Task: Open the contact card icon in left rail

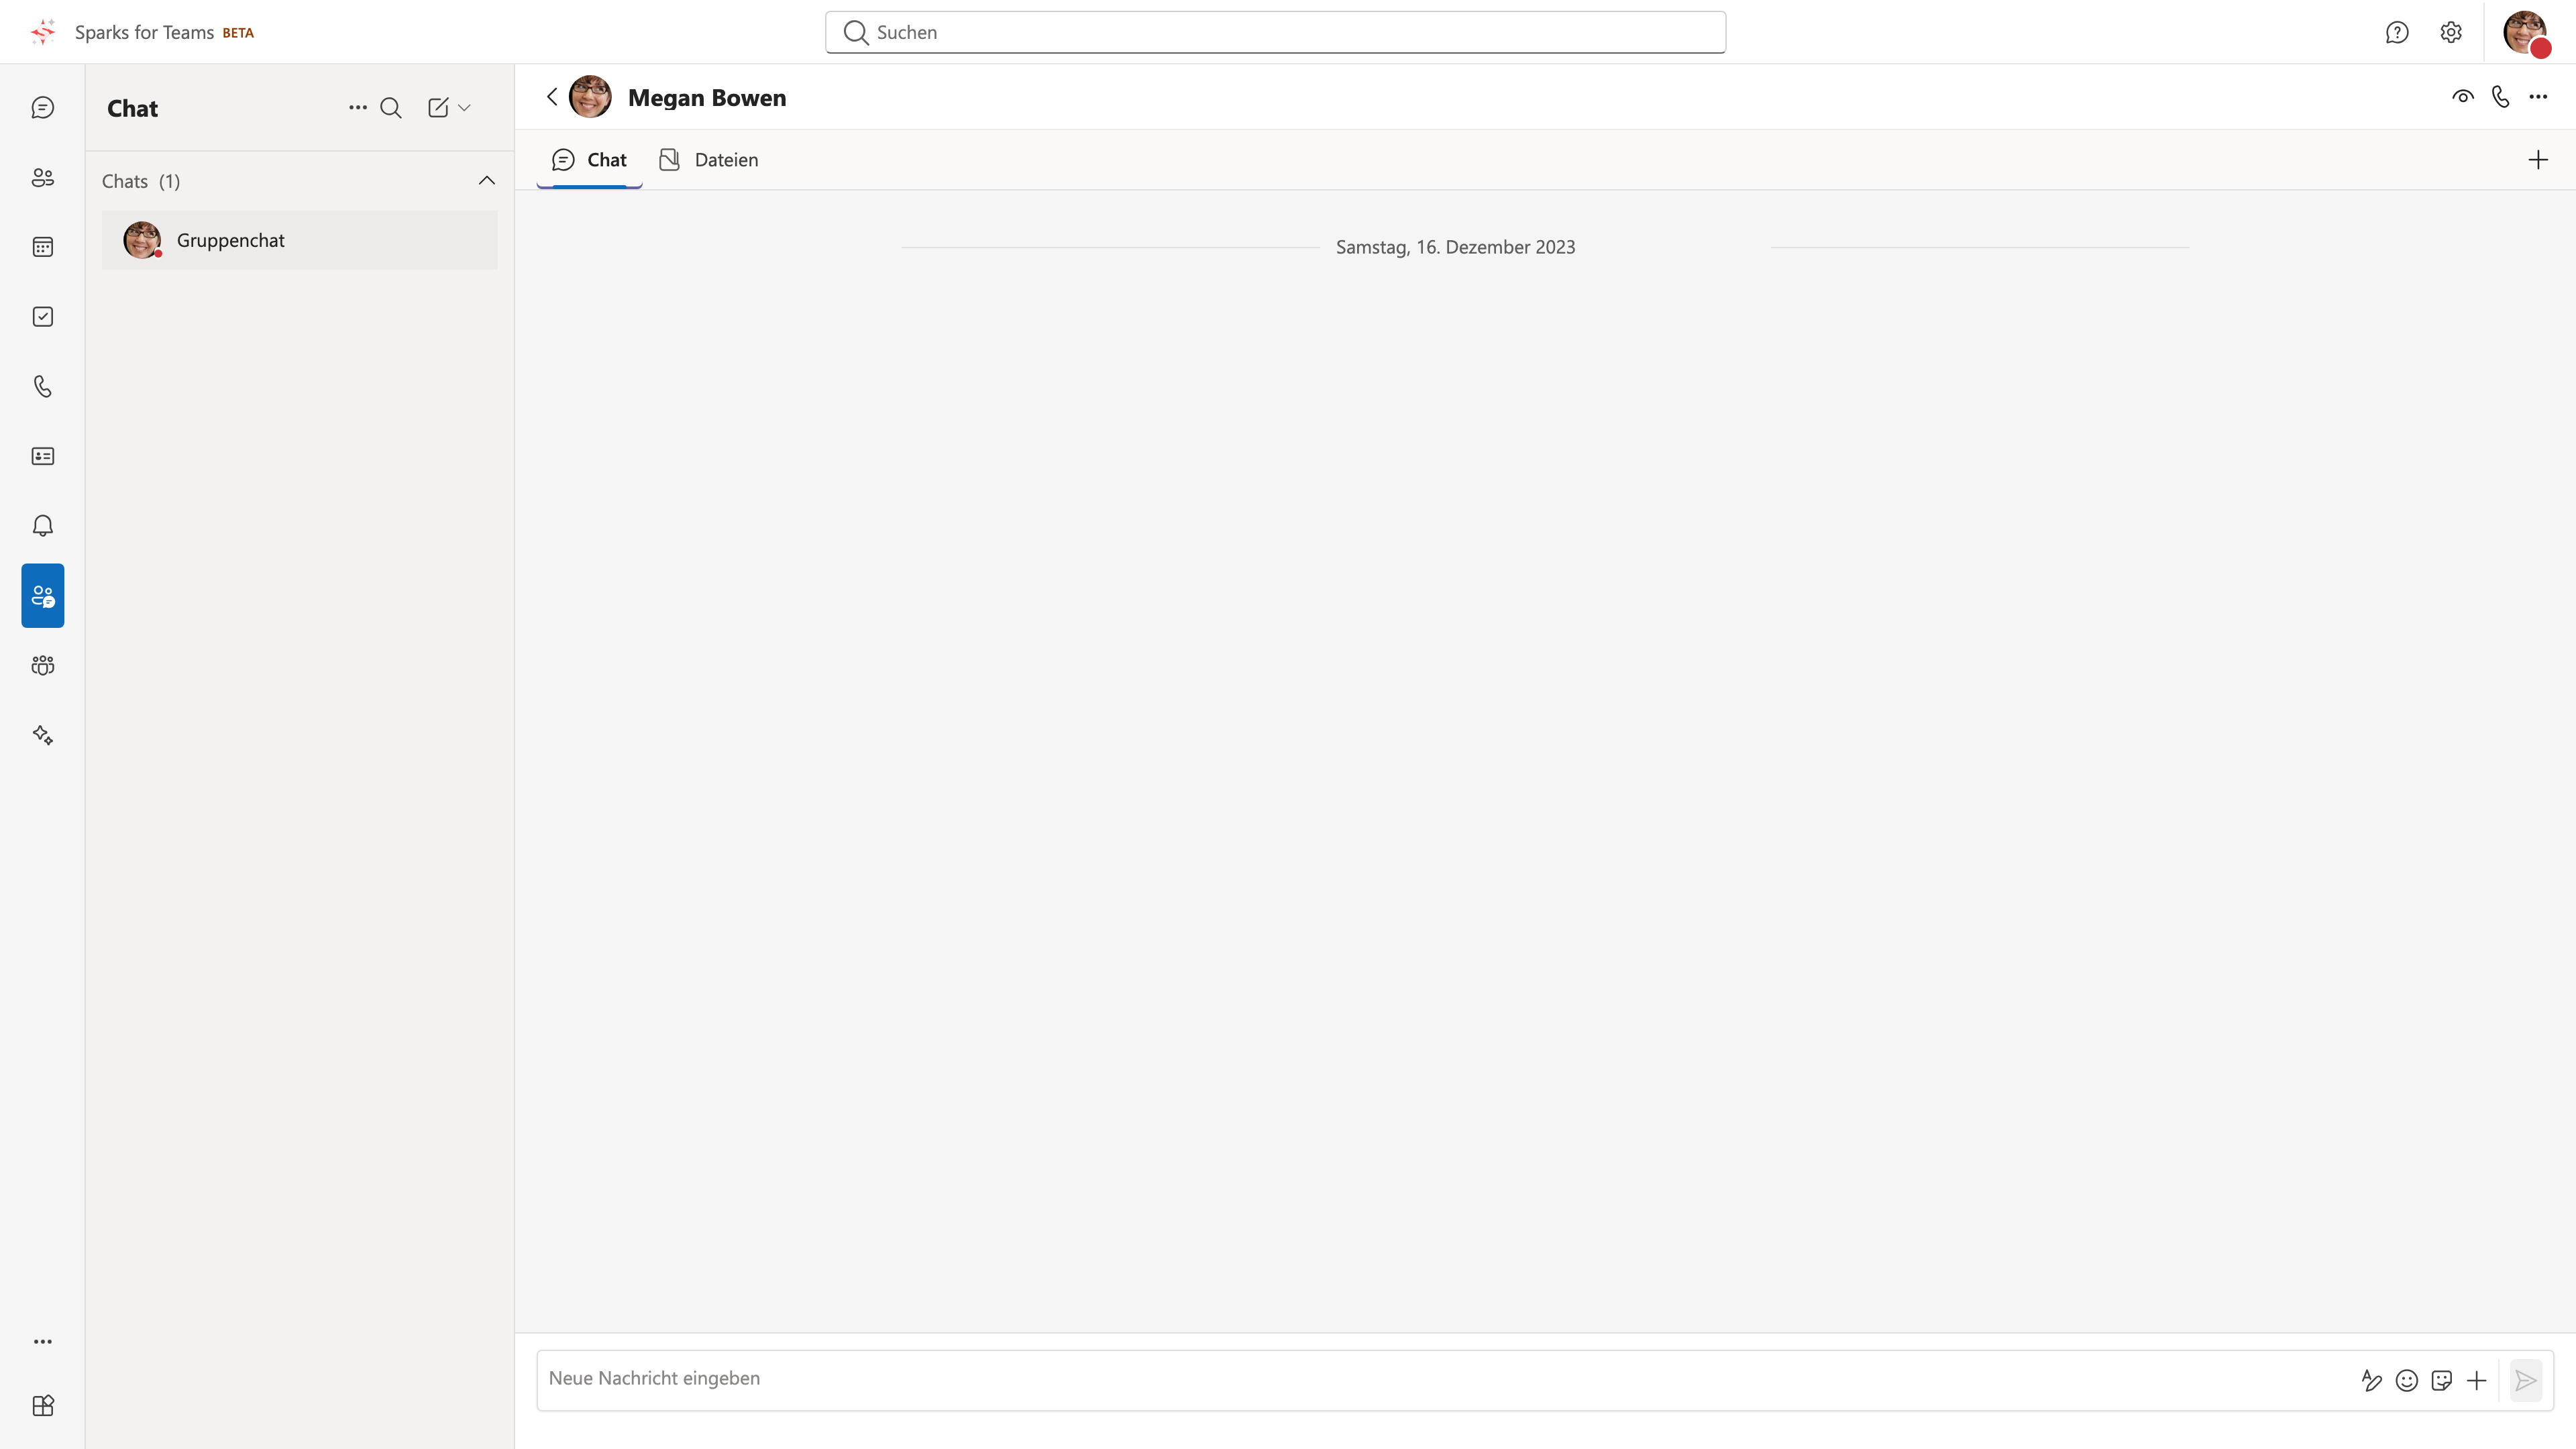Action: [42, 456]
